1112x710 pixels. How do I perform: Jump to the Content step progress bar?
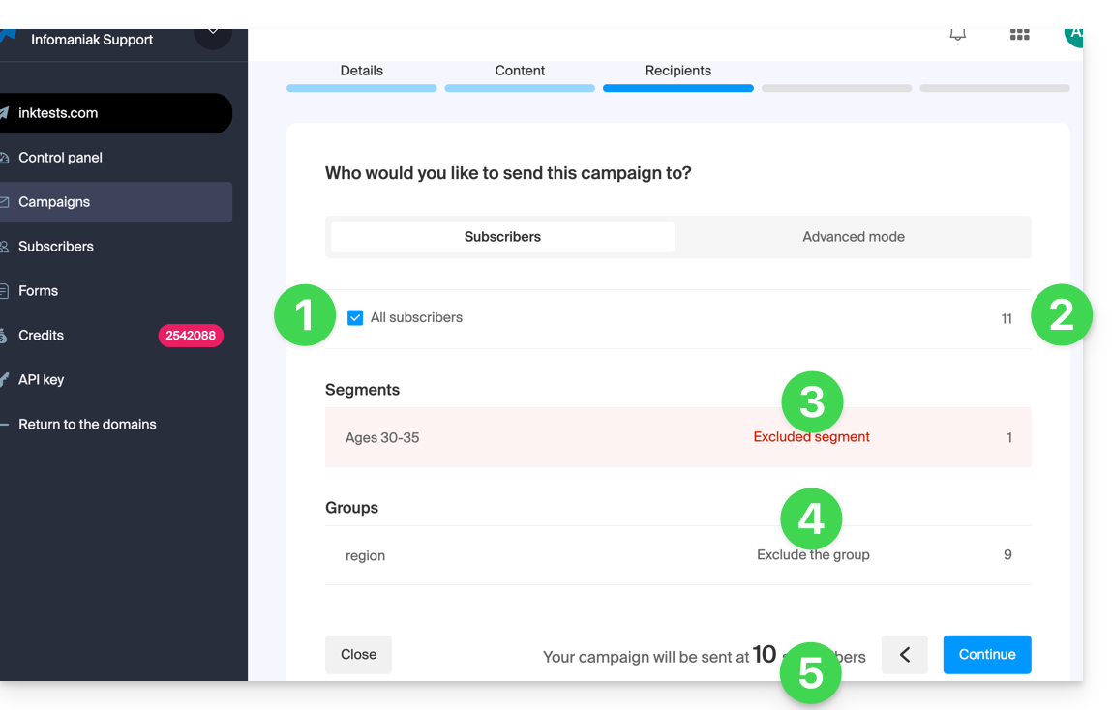click(520, 88)
